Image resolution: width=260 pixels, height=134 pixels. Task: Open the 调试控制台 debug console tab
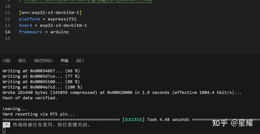pos(43,61)
